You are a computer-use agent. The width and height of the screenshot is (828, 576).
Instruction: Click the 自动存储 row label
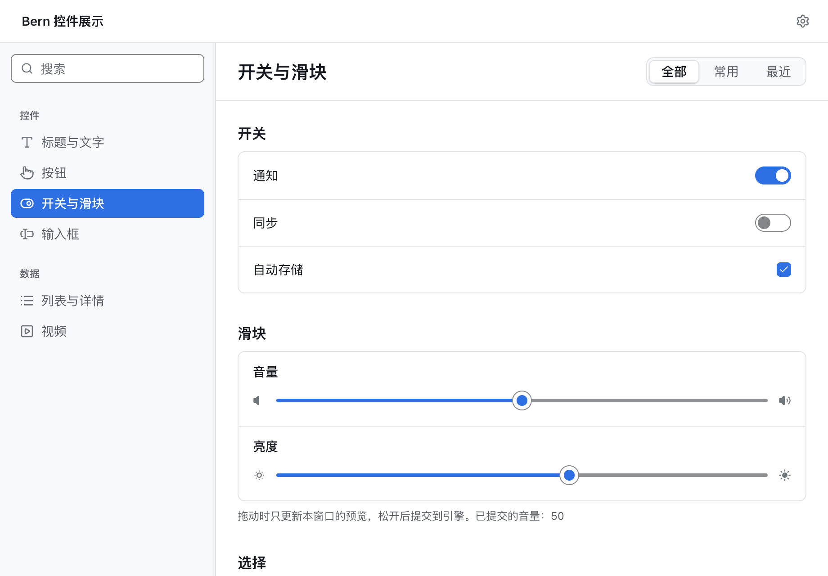pos(278,270)
